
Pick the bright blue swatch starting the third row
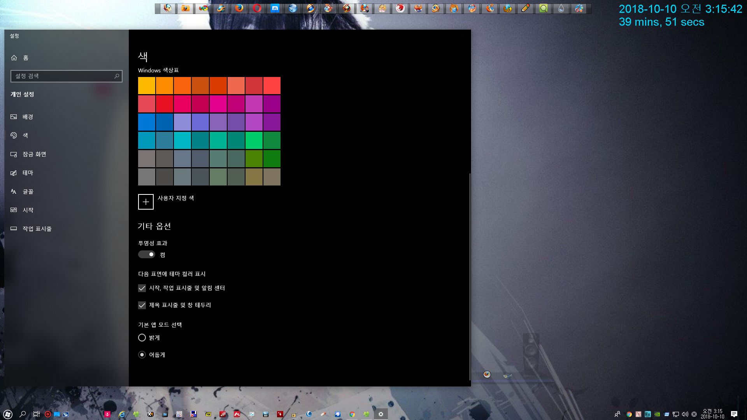pos(147,122)
